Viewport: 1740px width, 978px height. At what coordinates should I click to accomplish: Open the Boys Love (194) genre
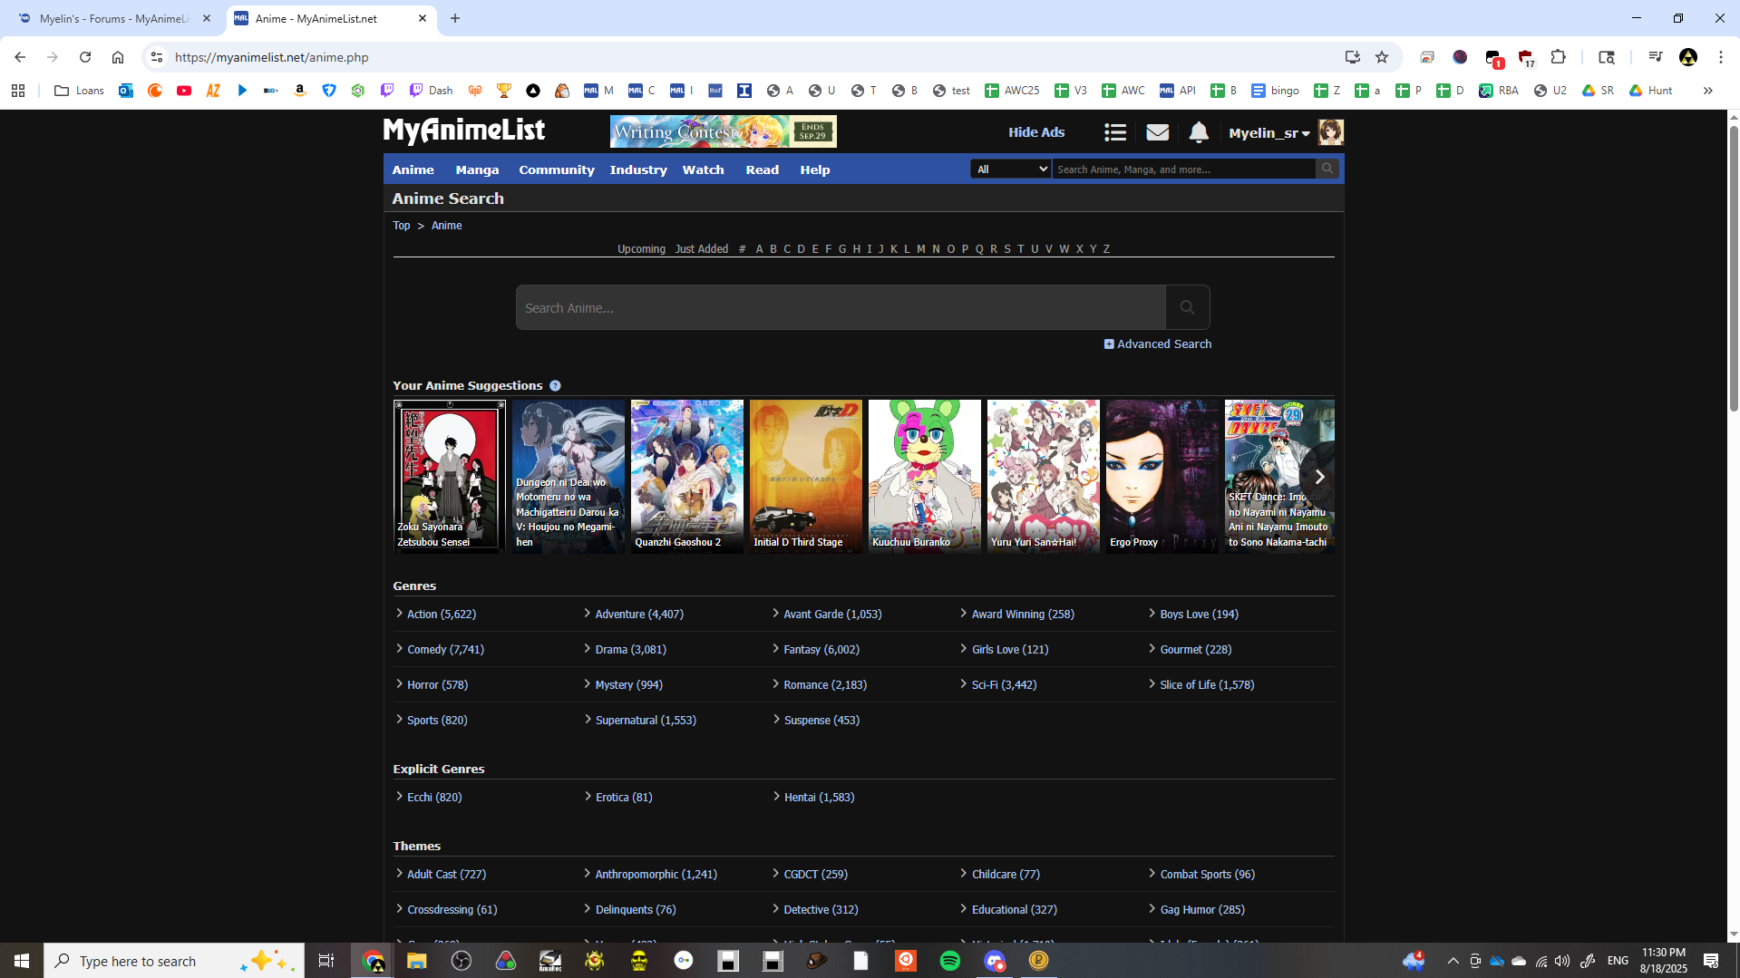coord(1199,615)
